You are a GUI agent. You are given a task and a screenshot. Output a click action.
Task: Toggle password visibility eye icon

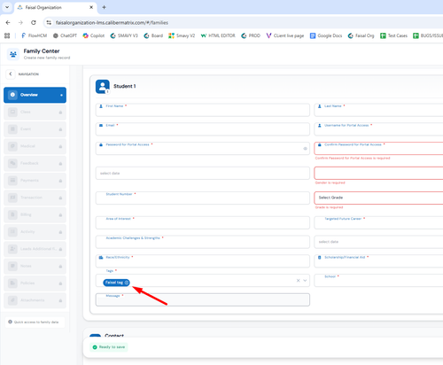click(305, 149)
